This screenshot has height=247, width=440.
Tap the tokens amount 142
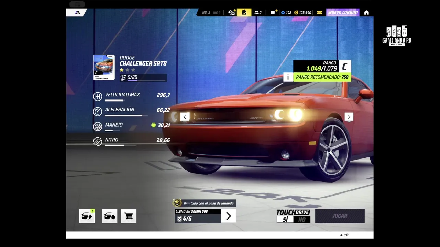(x=288, y=13)
